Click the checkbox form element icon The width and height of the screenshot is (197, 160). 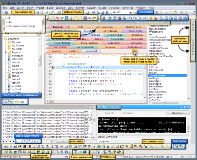pos(89,146)
